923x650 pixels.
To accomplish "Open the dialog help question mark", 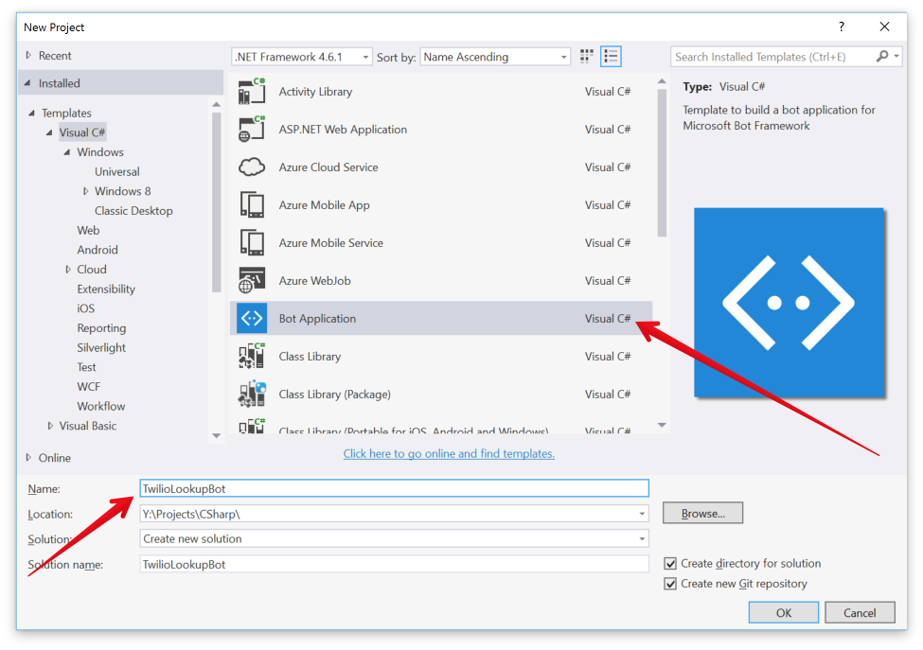I will 842,26.
